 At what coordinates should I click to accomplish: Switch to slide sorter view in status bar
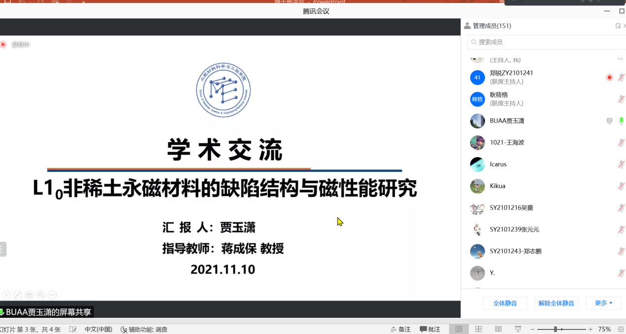pos(479,329)
